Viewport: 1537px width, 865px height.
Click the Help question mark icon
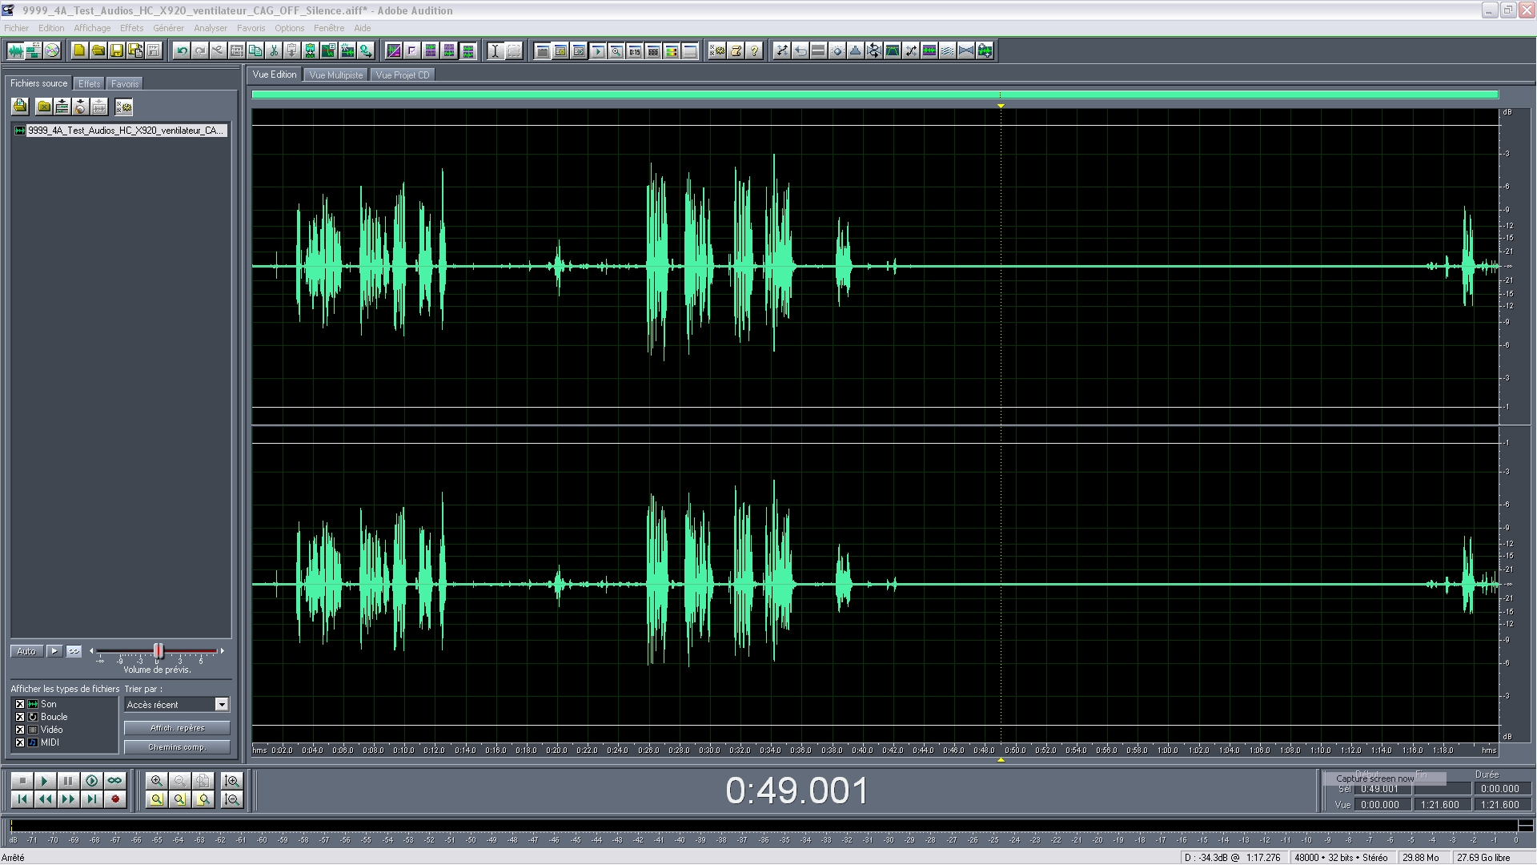[754, 50]
